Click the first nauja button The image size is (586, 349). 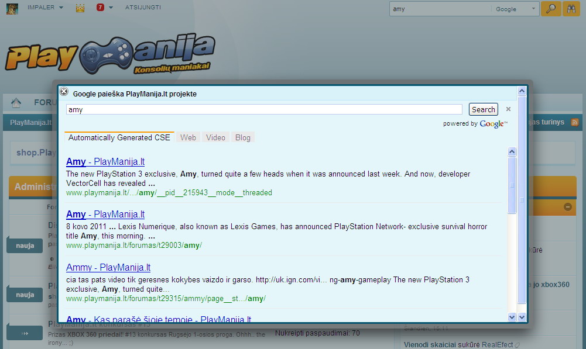point(25,246)
